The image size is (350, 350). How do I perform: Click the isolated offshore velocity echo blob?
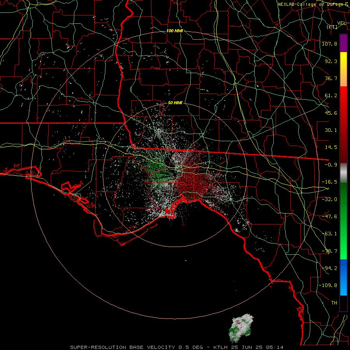coord(241,328)
